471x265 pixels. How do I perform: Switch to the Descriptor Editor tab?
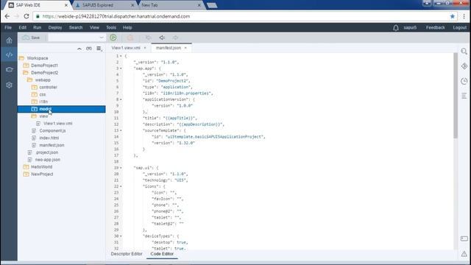pyautogui.click(x=127, y=254)
